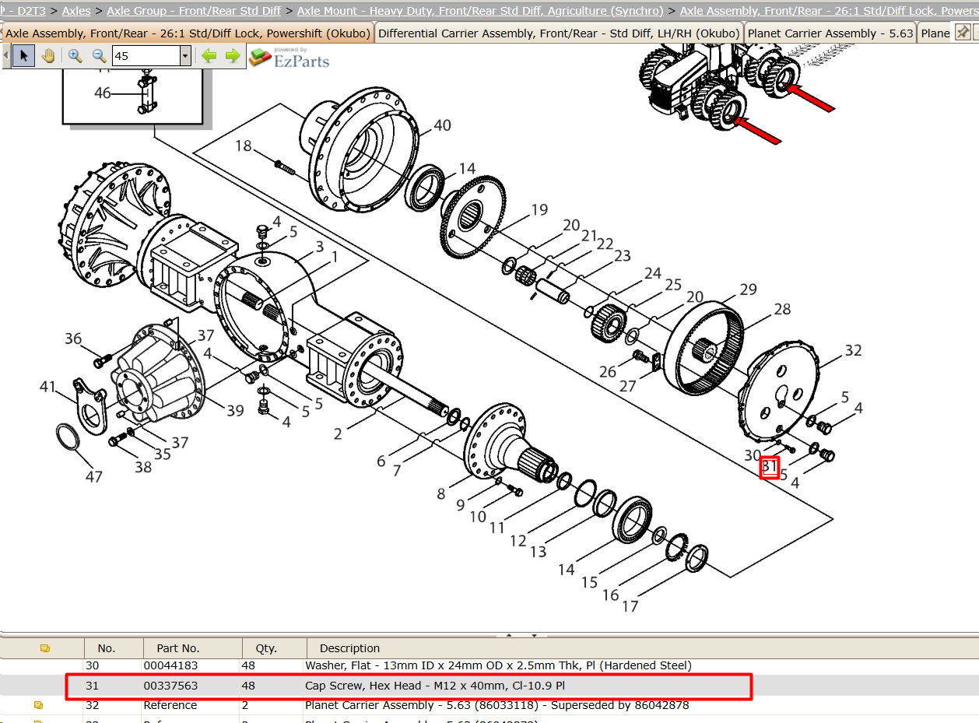Click callout 46 in the inset box

tap(103, 93)
